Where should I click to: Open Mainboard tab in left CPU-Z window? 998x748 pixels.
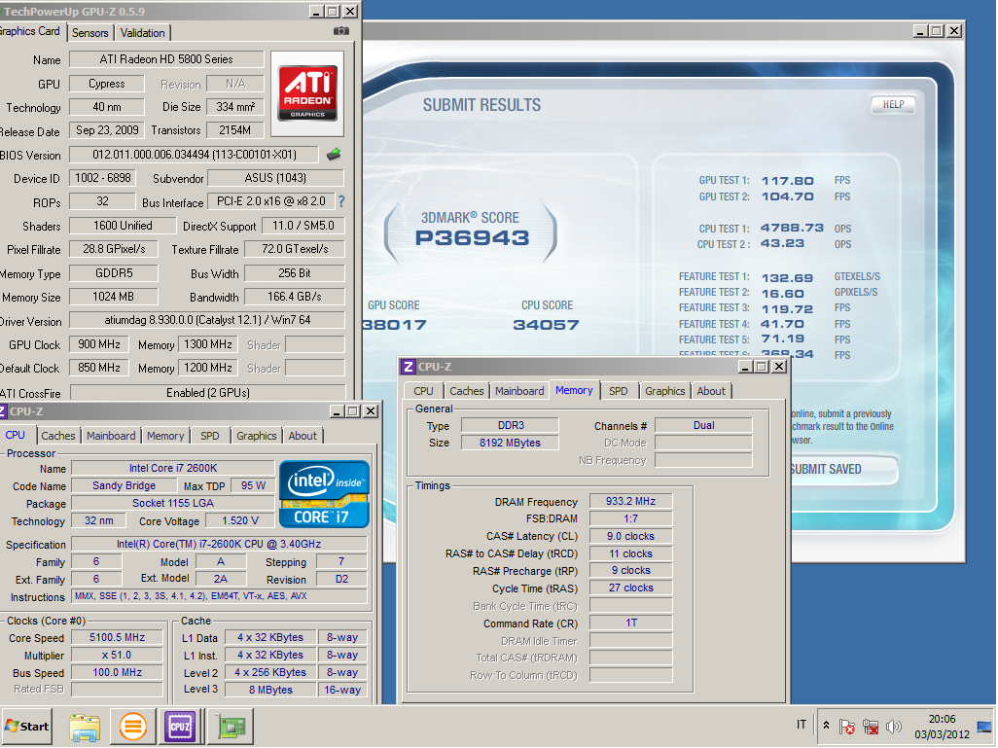(111, 436)
